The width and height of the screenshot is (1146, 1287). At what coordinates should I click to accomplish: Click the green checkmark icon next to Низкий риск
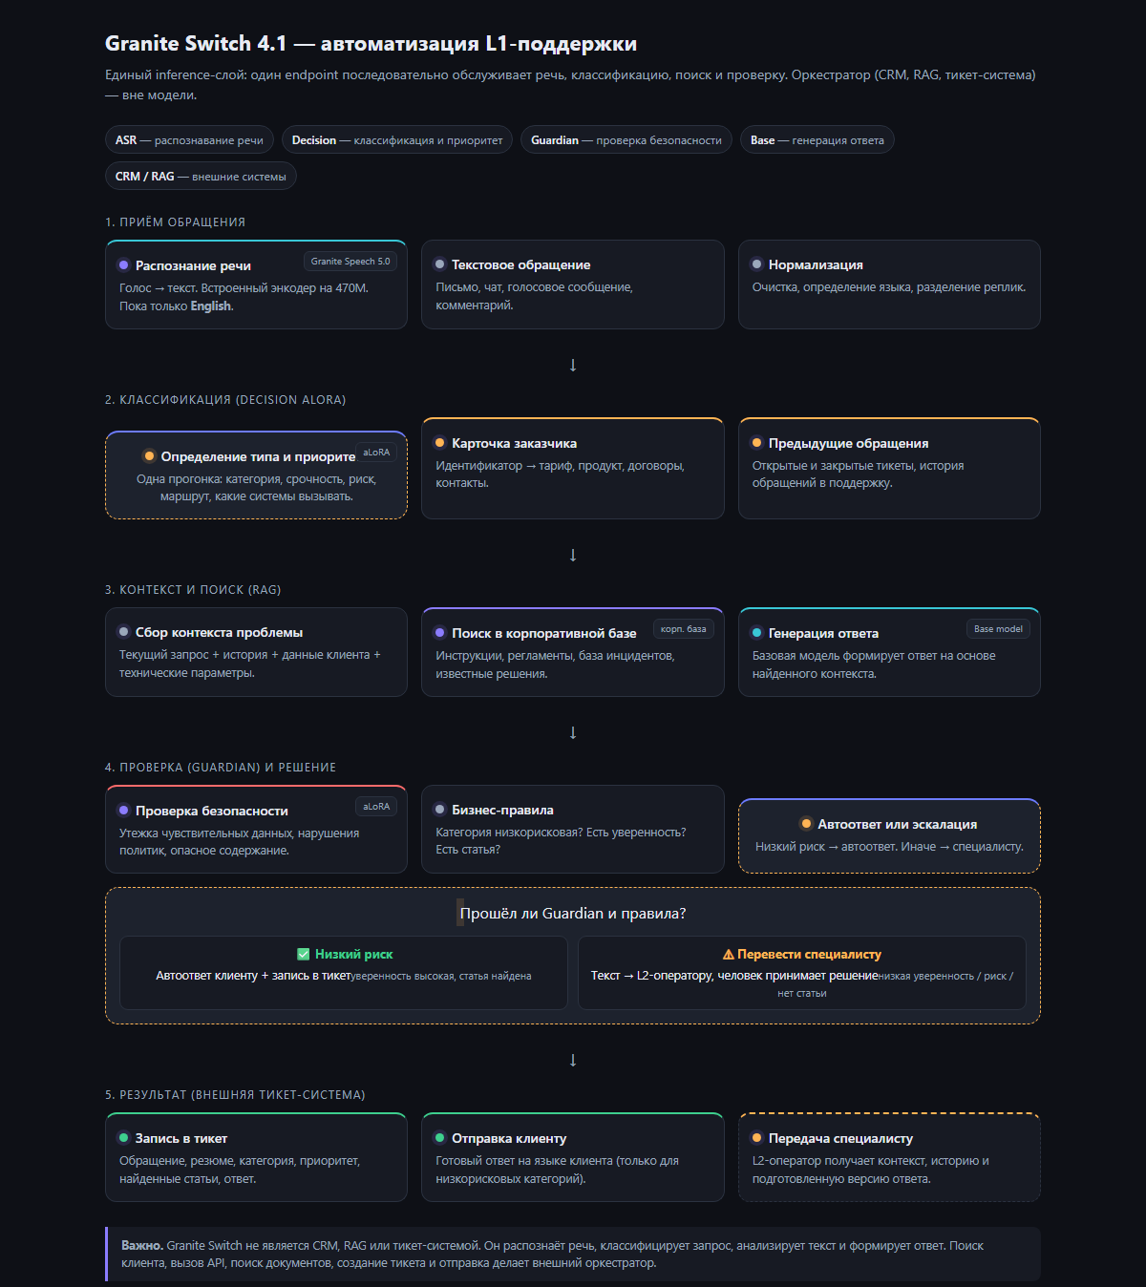point(304,954)
